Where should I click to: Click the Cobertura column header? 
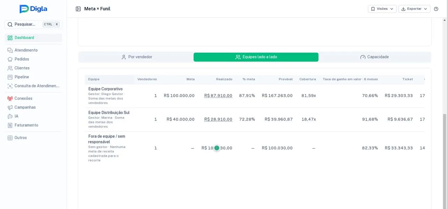(x=308, y=79)
